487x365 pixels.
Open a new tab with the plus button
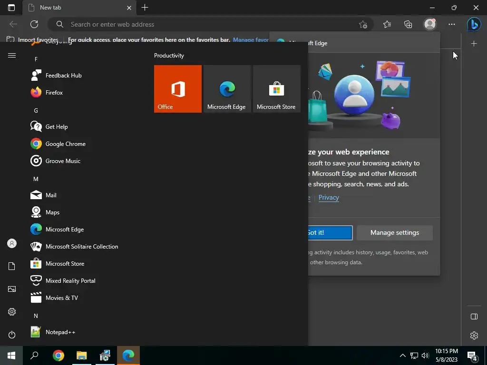point(145,8)
